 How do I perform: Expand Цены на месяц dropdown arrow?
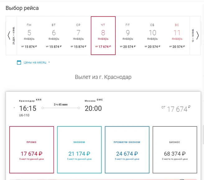[x=49, y=62]
